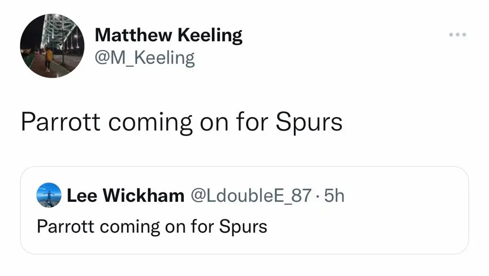Screen dimensions: 489x276
Task: Click Lee Wickham's small avatar
Action: 49,195
